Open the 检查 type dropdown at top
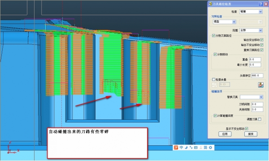 (x=251, y=12)
